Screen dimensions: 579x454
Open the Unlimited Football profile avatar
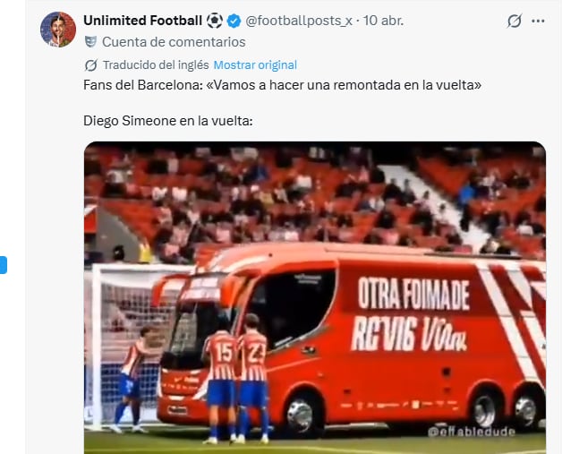point(58,30)
